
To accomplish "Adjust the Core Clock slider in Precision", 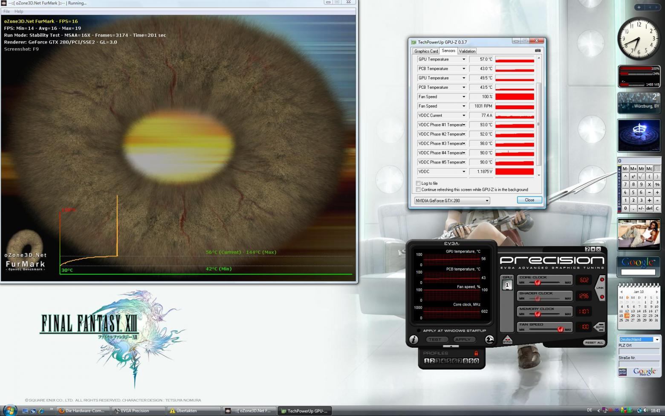I will [537, 282].
